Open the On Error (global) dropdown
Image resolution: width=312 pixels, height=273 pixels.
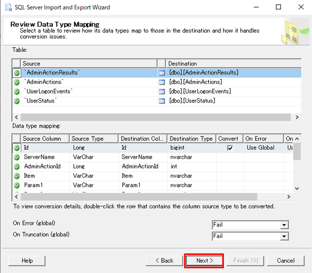point(284,225)
